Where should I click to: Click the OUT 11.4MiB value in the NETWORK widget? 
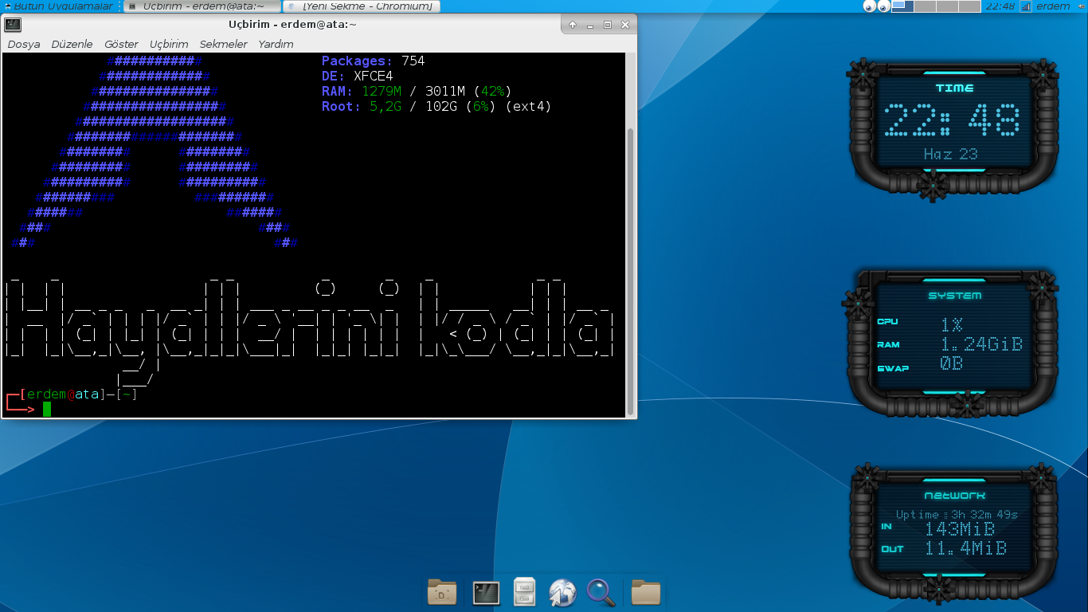pyautogui.click(x=966, y=548)
